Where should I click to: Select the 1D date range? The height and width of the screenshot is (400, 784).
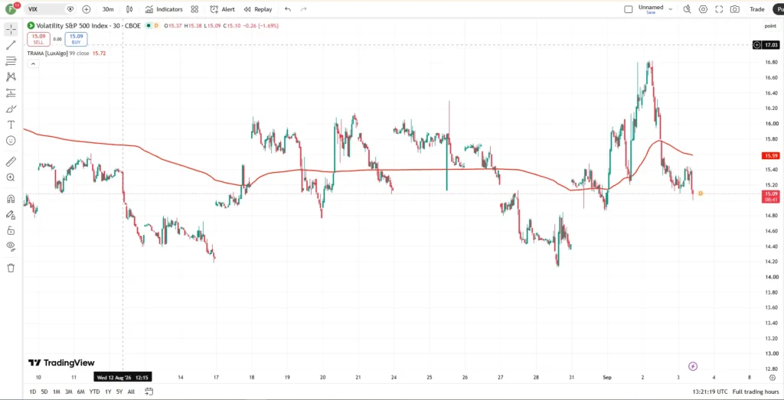click(x=32, y=392)
